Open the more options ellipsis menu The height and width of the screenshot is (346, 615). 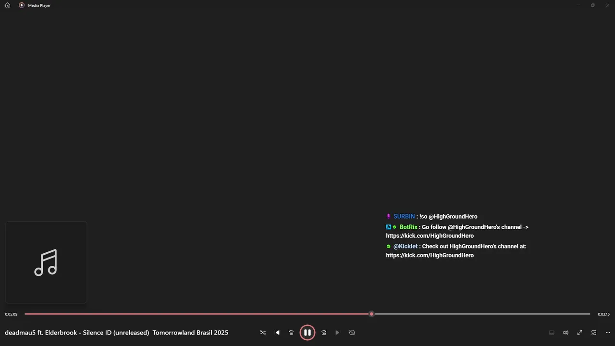[x=608, y=333]
